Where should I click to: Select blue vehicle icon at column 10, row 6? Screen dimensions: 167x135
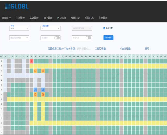[x=43, y=90]
